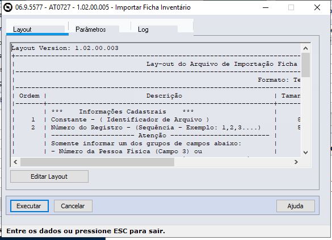Viewport: 332px width, 240px height.
Task: Click the 'Número do Registro' row text
Action: tap(156, 128)
